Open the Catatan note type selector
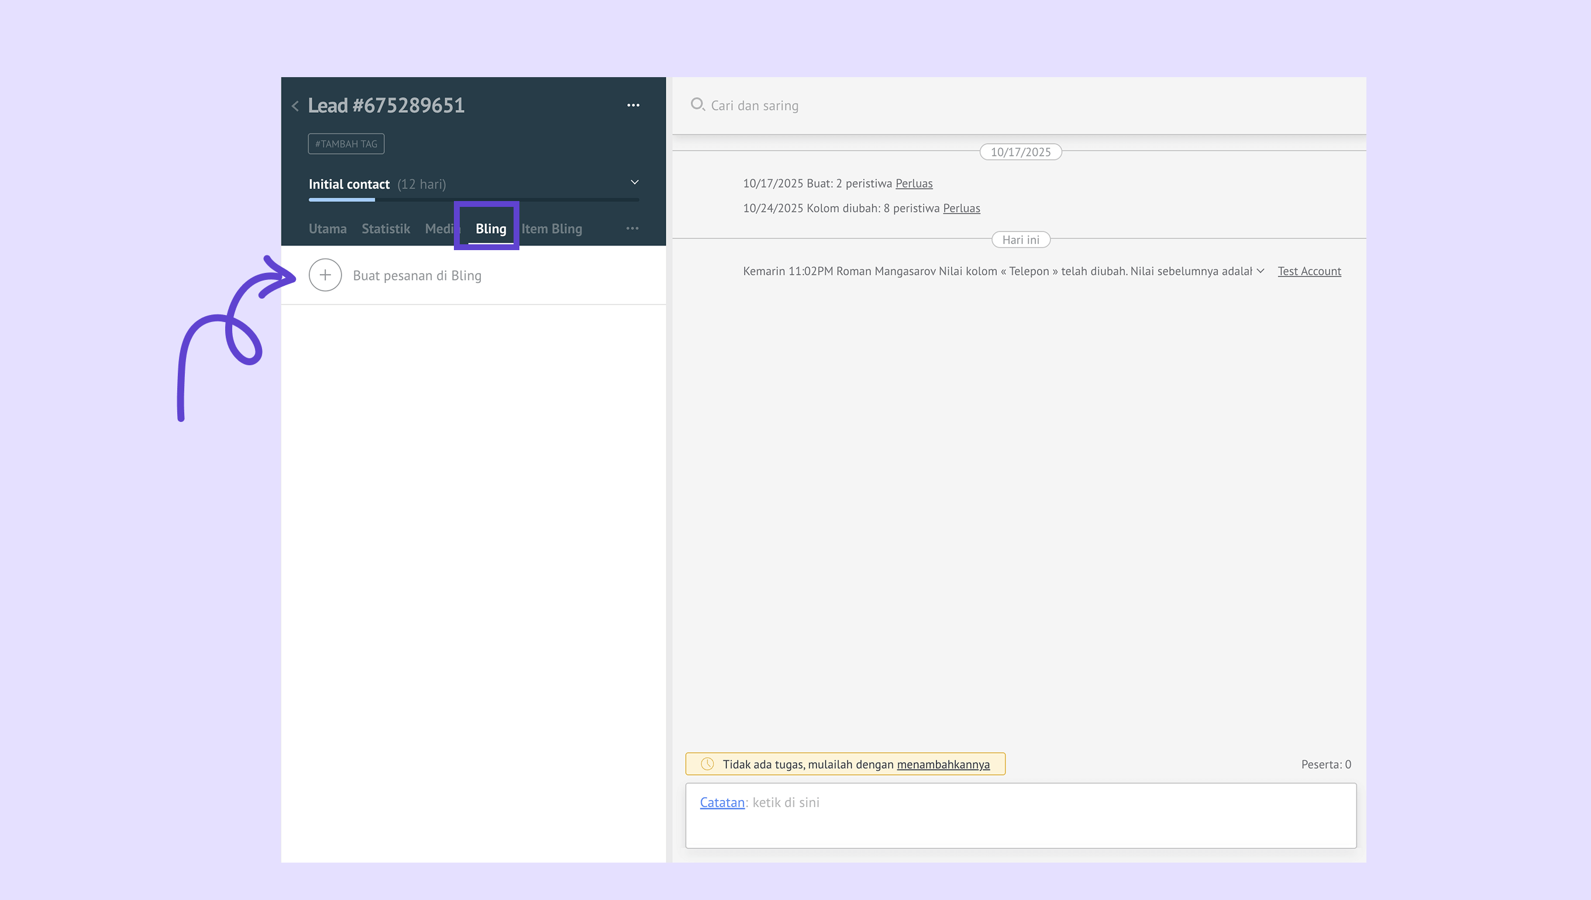The height and width of the screenshot is (900, 1591). pos(722,802)
